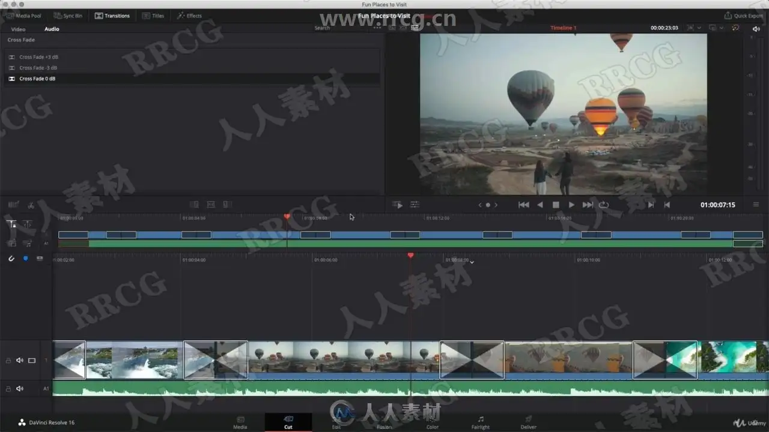Play forward

click(571, 205)
